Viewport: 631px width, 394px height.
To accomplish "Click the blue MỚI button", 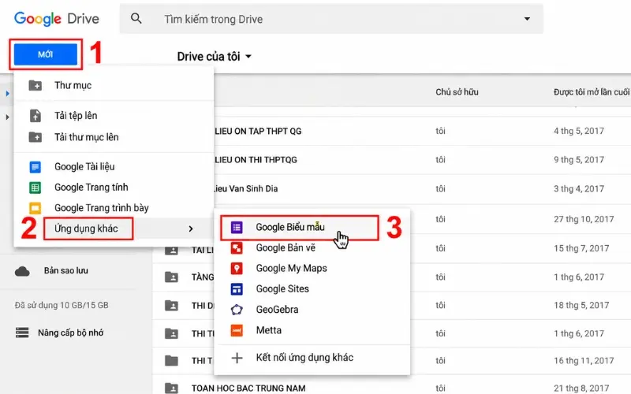I will coord(46,54).
